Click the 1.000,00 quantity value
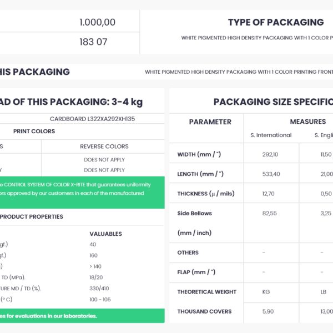Image resolution: width=333 pixels, height=333 pixels. 97,22
